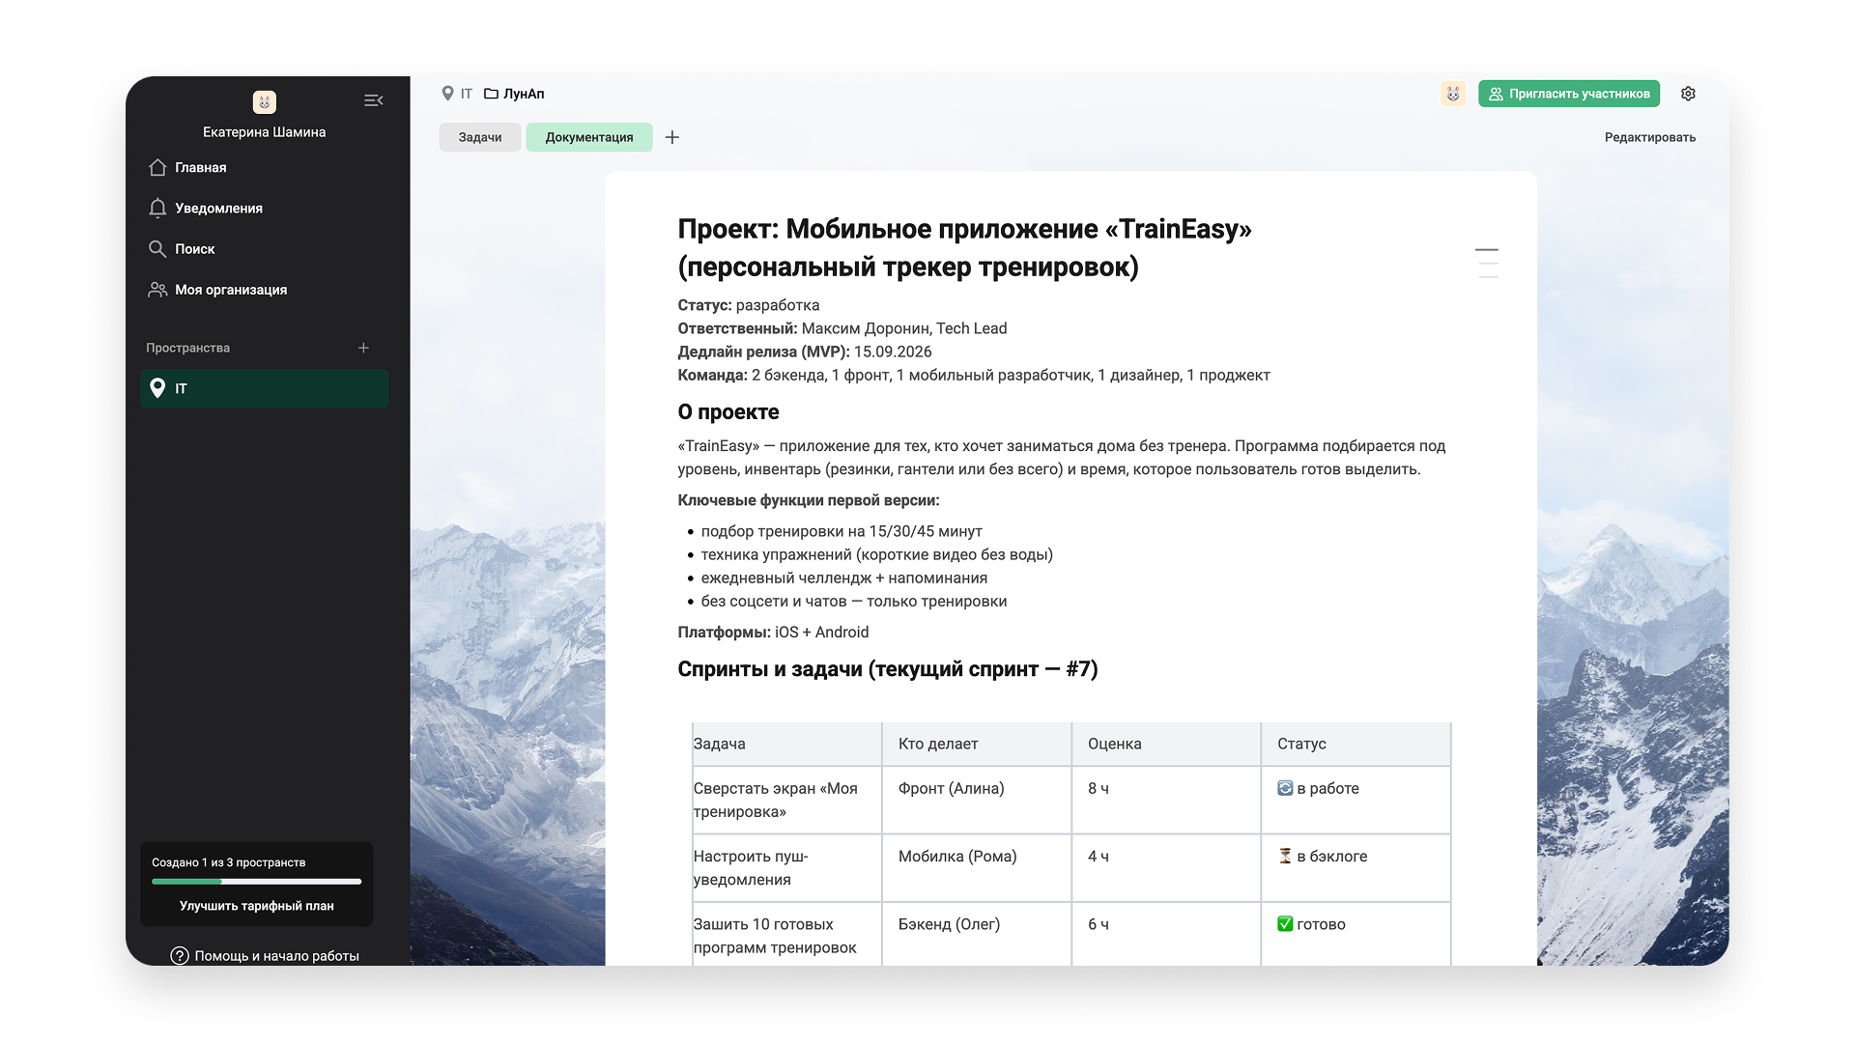Open the document outline lines icon
This screenshot has height=1043, width=1855.
click(1487, 263)
